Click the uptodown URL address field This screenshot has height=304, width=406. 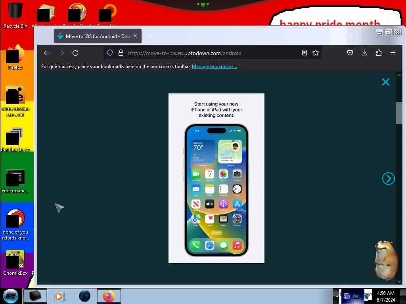coord(213,53)
